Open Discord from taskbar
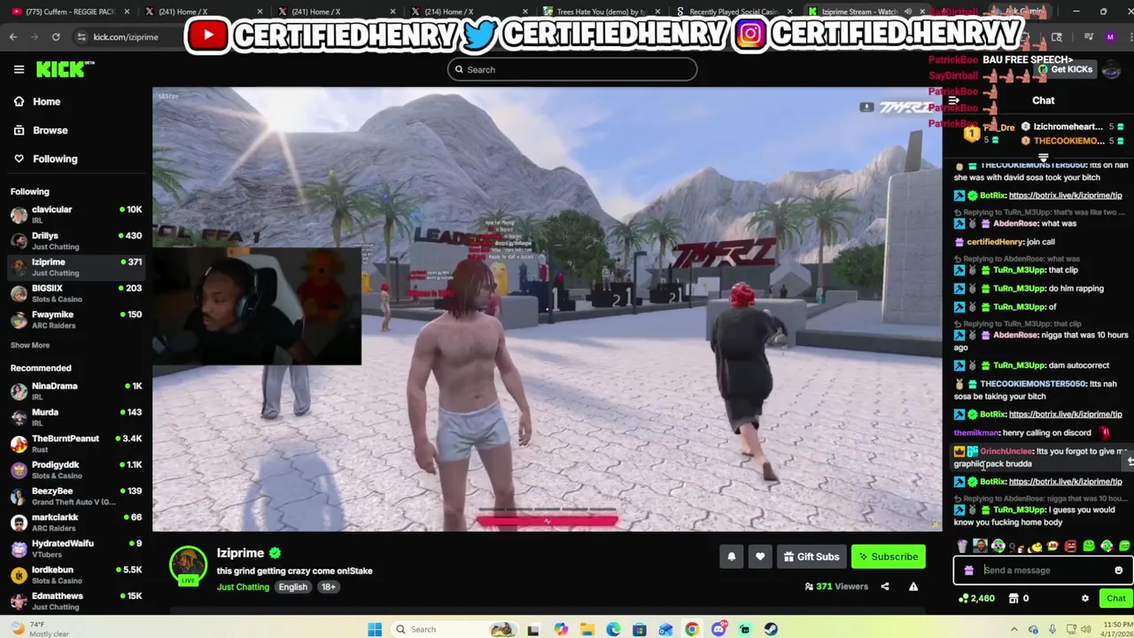 (718, 629)
